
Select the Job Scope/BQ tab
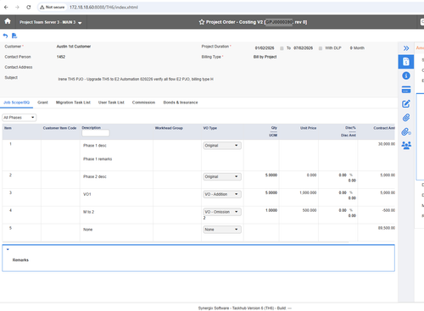(x=16, y=103)
